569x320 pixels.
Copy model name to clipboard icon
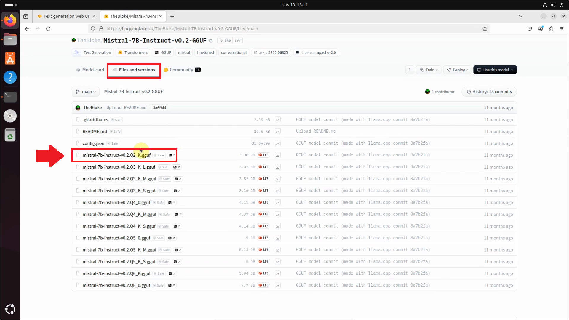click(x=211, y=41)
